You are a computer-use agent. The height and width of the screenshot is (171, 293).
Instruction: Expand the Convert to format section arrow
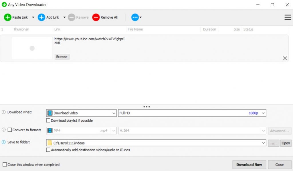tap(3, 130)
